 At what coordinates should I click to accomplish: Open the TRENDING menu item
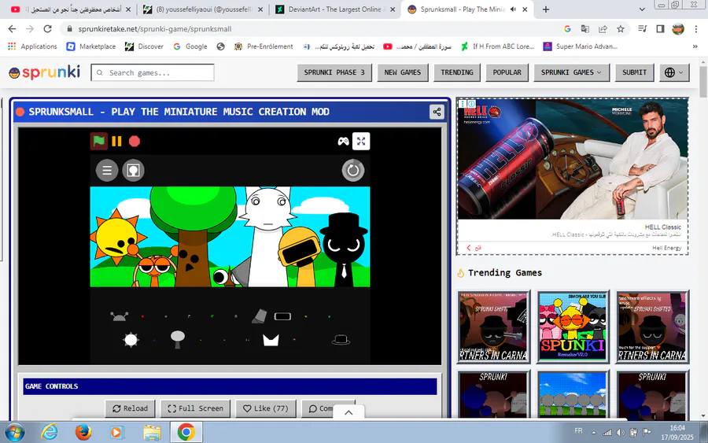click(x=457, y=72)
